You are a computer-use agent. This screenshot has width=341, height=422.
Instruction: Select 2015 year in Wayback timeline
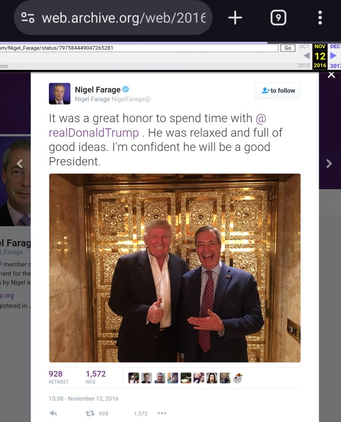coord(303,65)
